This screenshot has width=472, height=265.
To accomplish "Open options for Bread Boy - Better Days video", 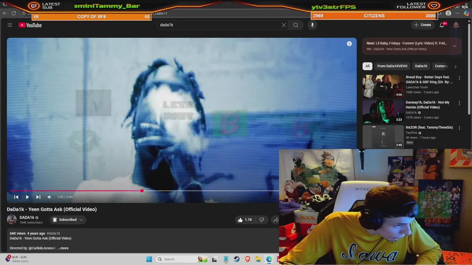I will [x=459, y=78].
